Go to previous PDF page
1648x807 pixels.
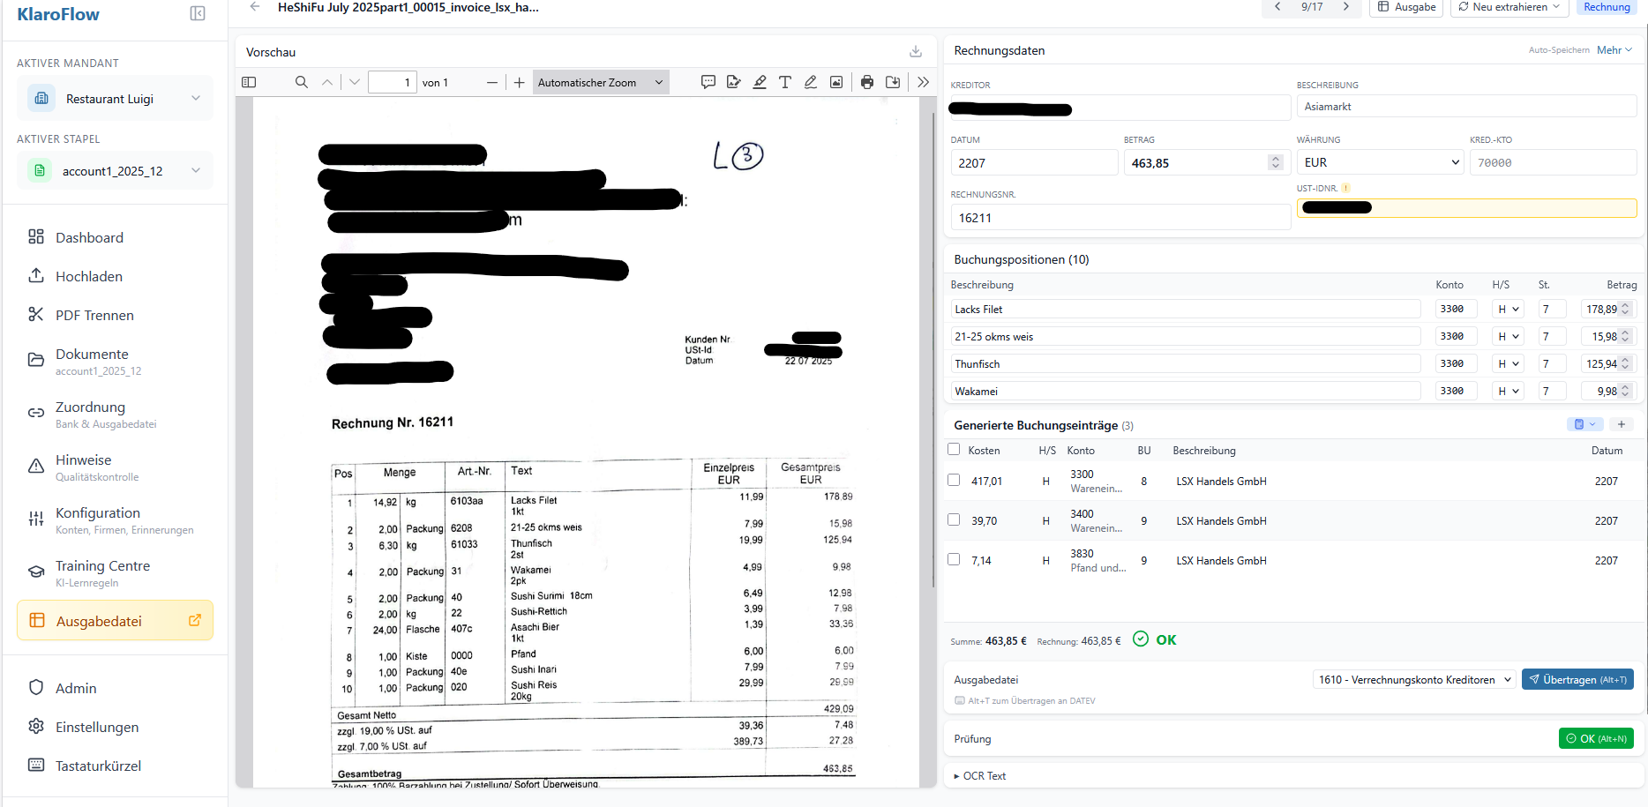(x=327, y=82)
